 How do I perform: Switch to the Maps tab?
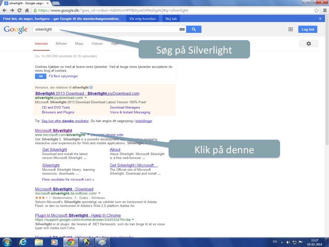tap(79, 44)
